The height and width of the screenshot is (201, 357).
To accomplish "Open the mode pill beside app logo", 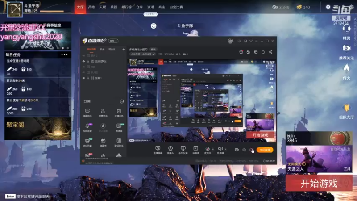I will (113, 41).
